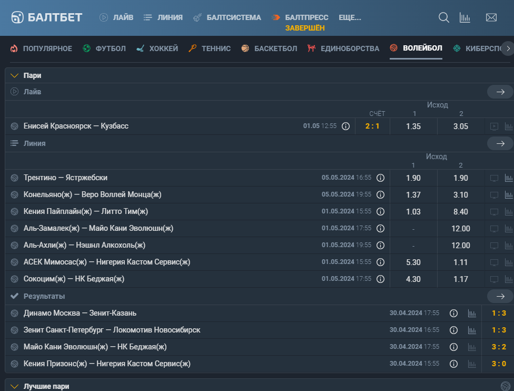Select odds 12.00 for Майо Кани Эволюшн
514x391 pixels.
point(461,228)
